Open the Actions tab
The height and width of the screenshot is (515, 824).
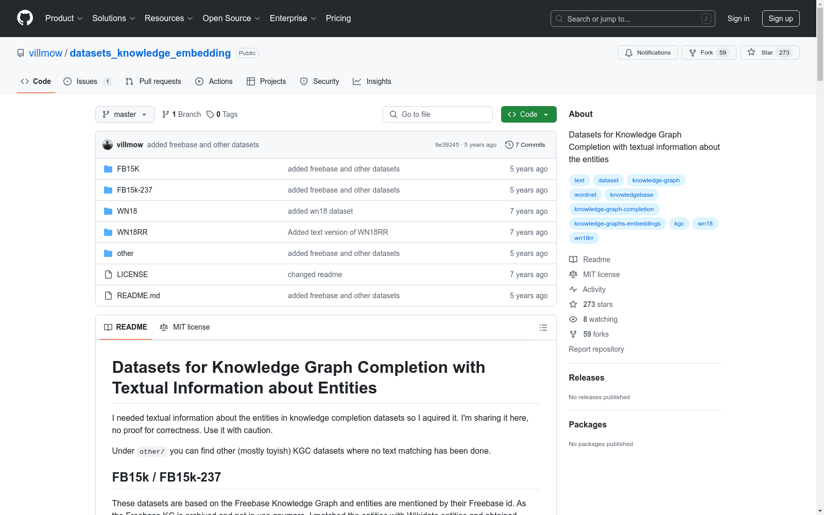tap(214, 81)
